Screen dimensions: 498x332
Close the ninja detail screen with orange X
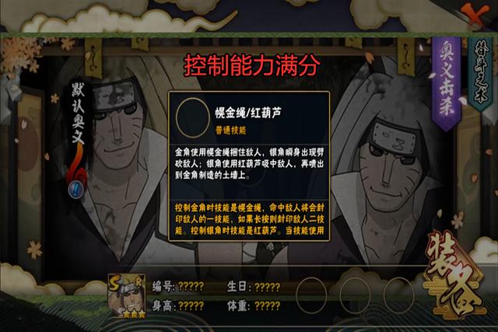pyautogui.click(x=475, y=15)
